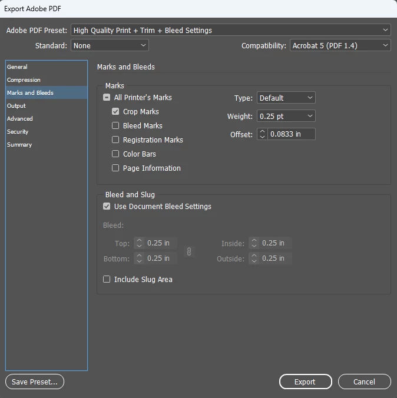This screenshot has height=398, width=397.
Task: Enable the Registration Marks checkbox
Action: [x=115, y=140]
